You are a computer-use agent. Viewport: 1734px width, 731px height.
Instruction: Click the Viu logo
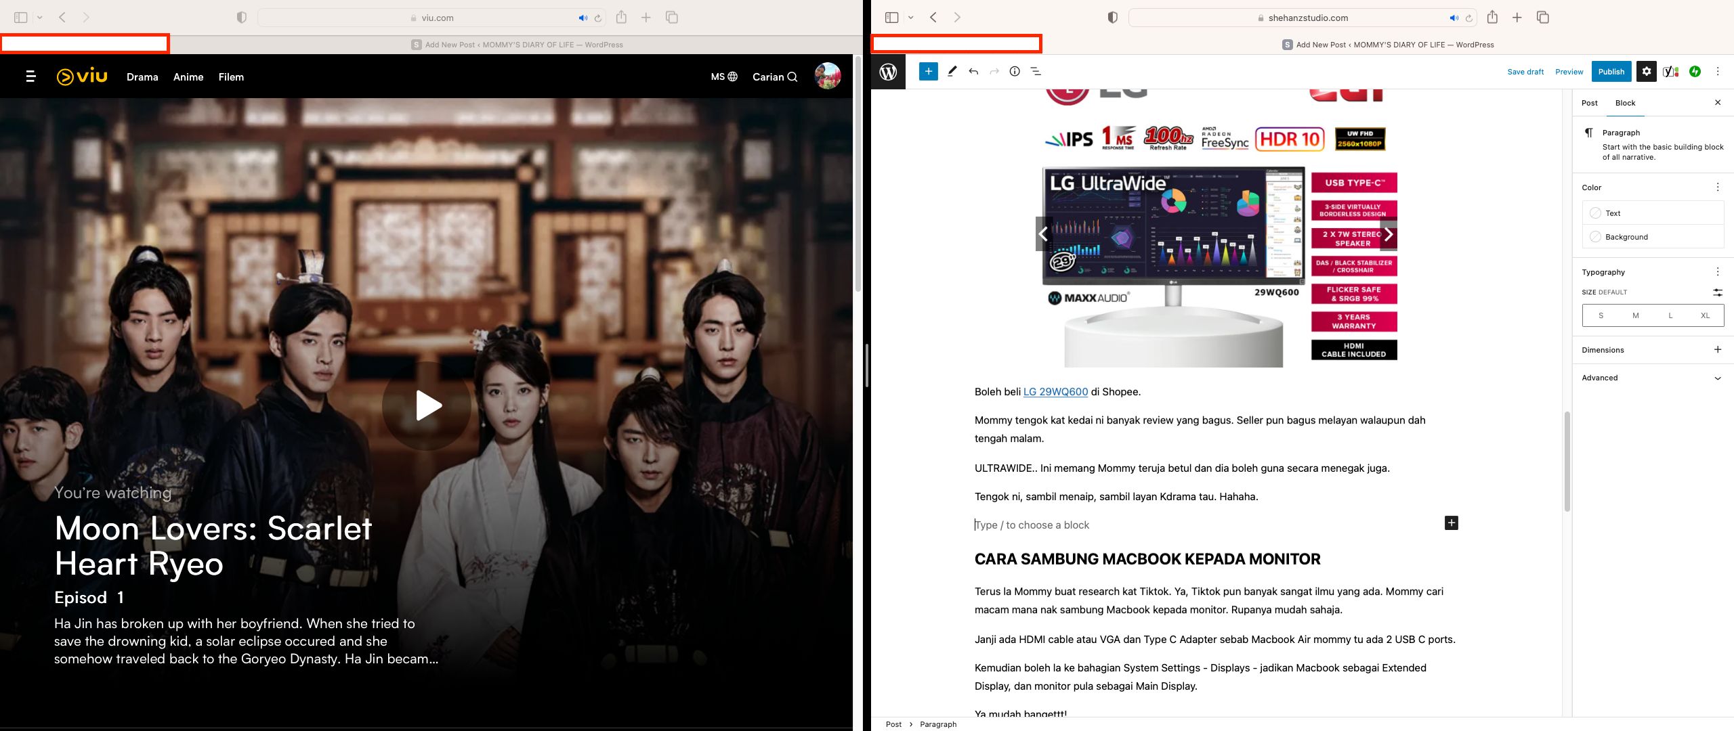pos(82,76)
